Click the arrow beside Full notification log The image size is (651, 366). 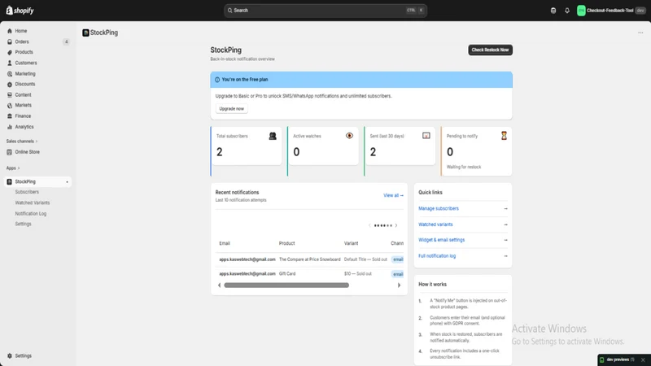[x=505, y=256]
